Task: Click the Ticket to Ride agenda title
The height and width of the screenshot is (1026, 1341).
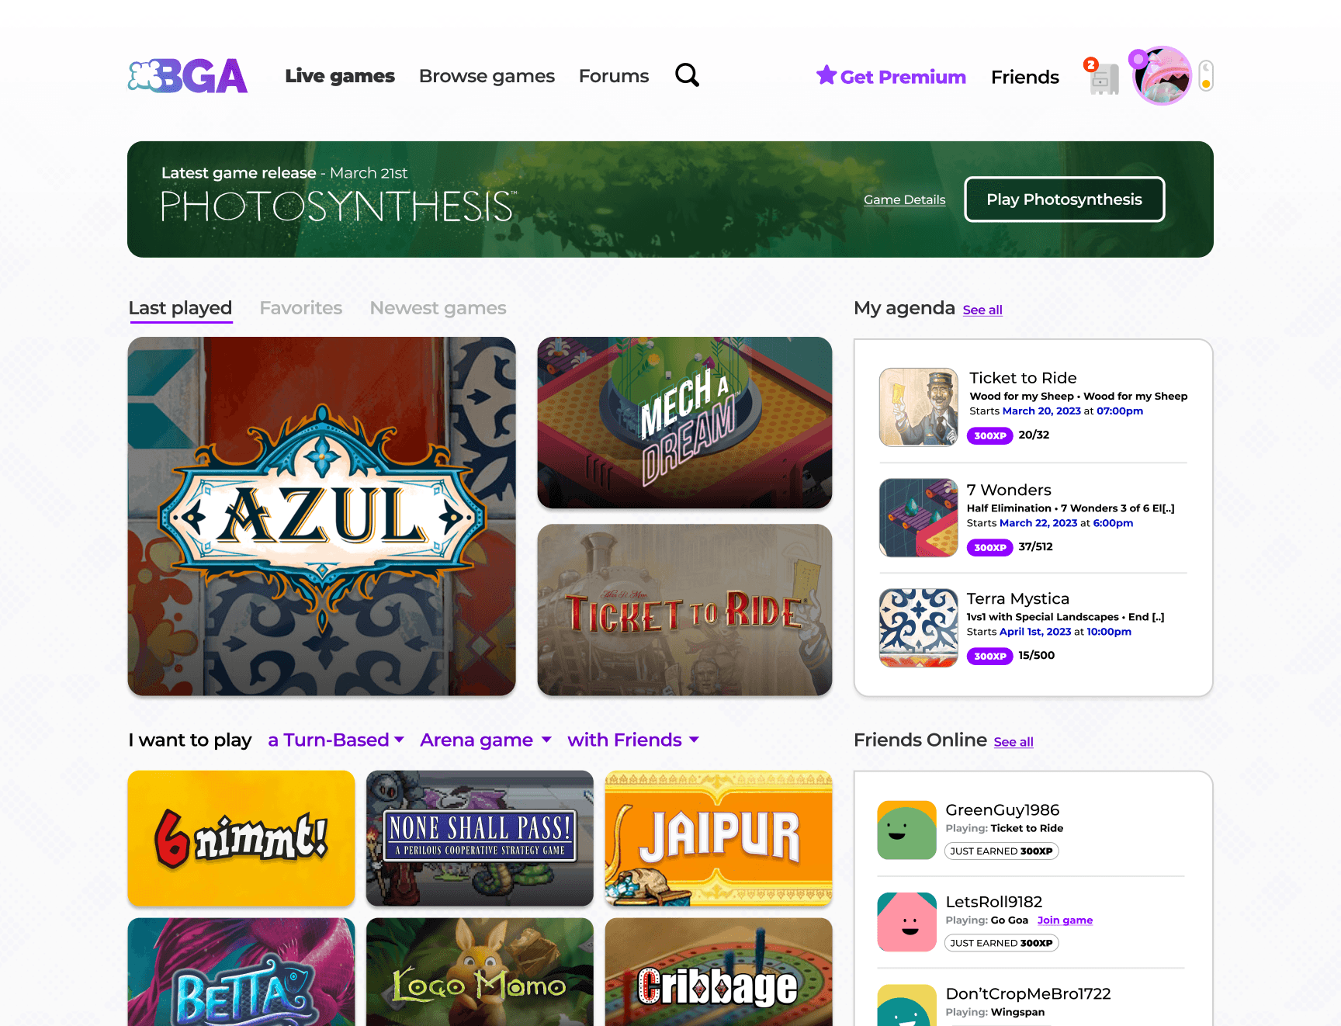Action: [1023, 378]
